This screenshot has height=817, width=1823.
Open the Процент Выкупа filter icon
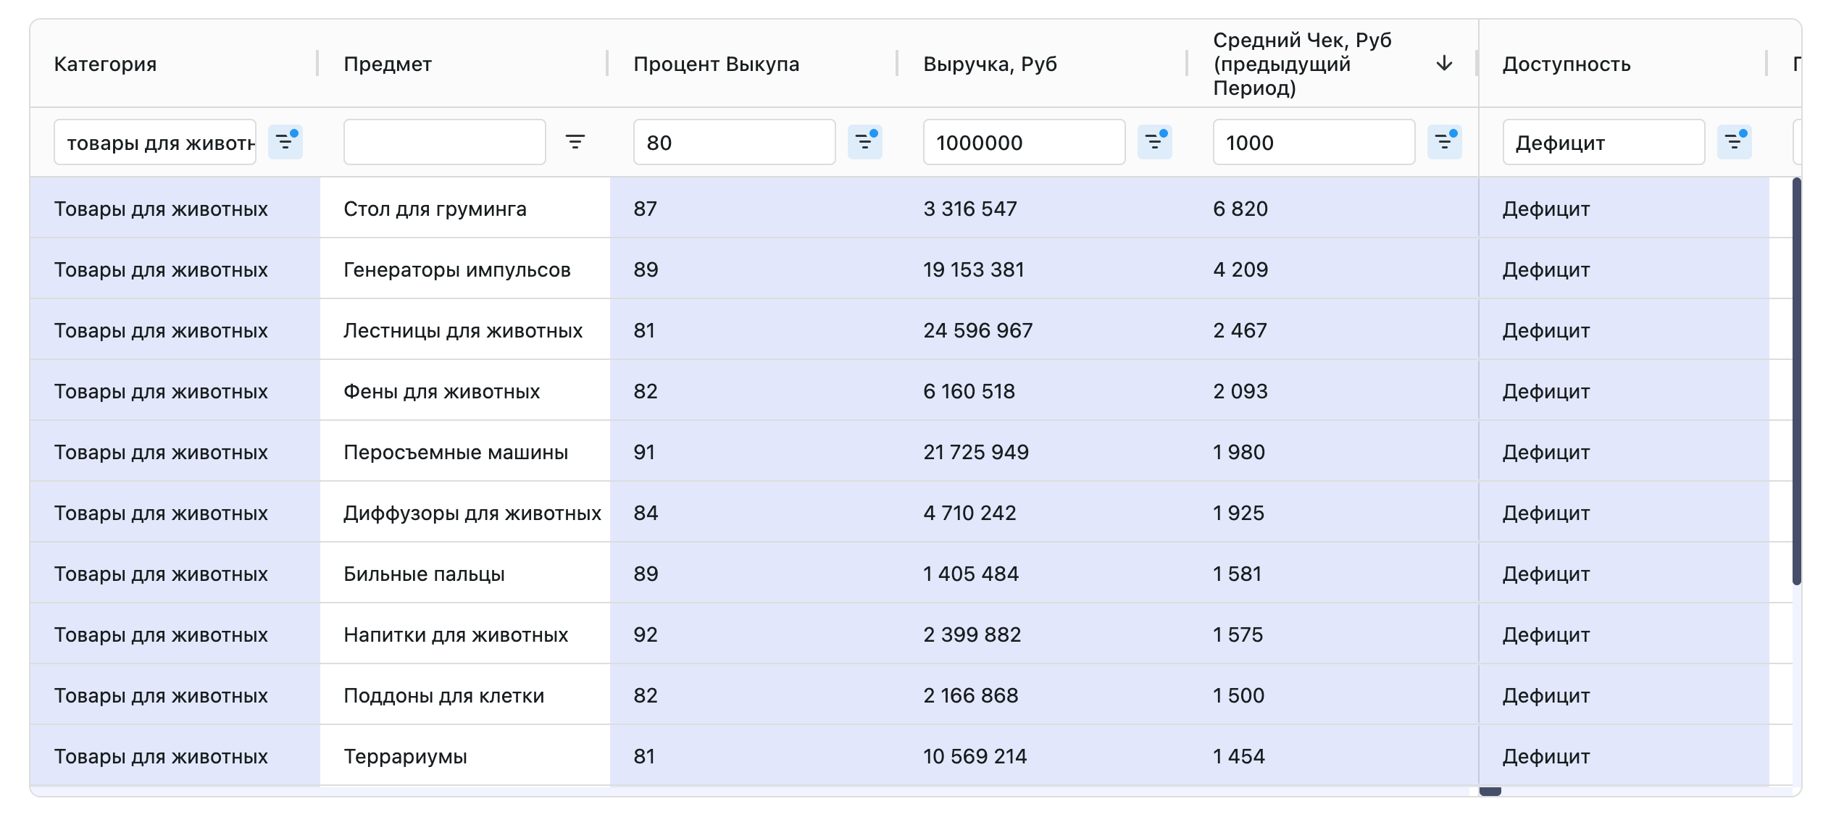pyautogui.click(x=864, y=142)
